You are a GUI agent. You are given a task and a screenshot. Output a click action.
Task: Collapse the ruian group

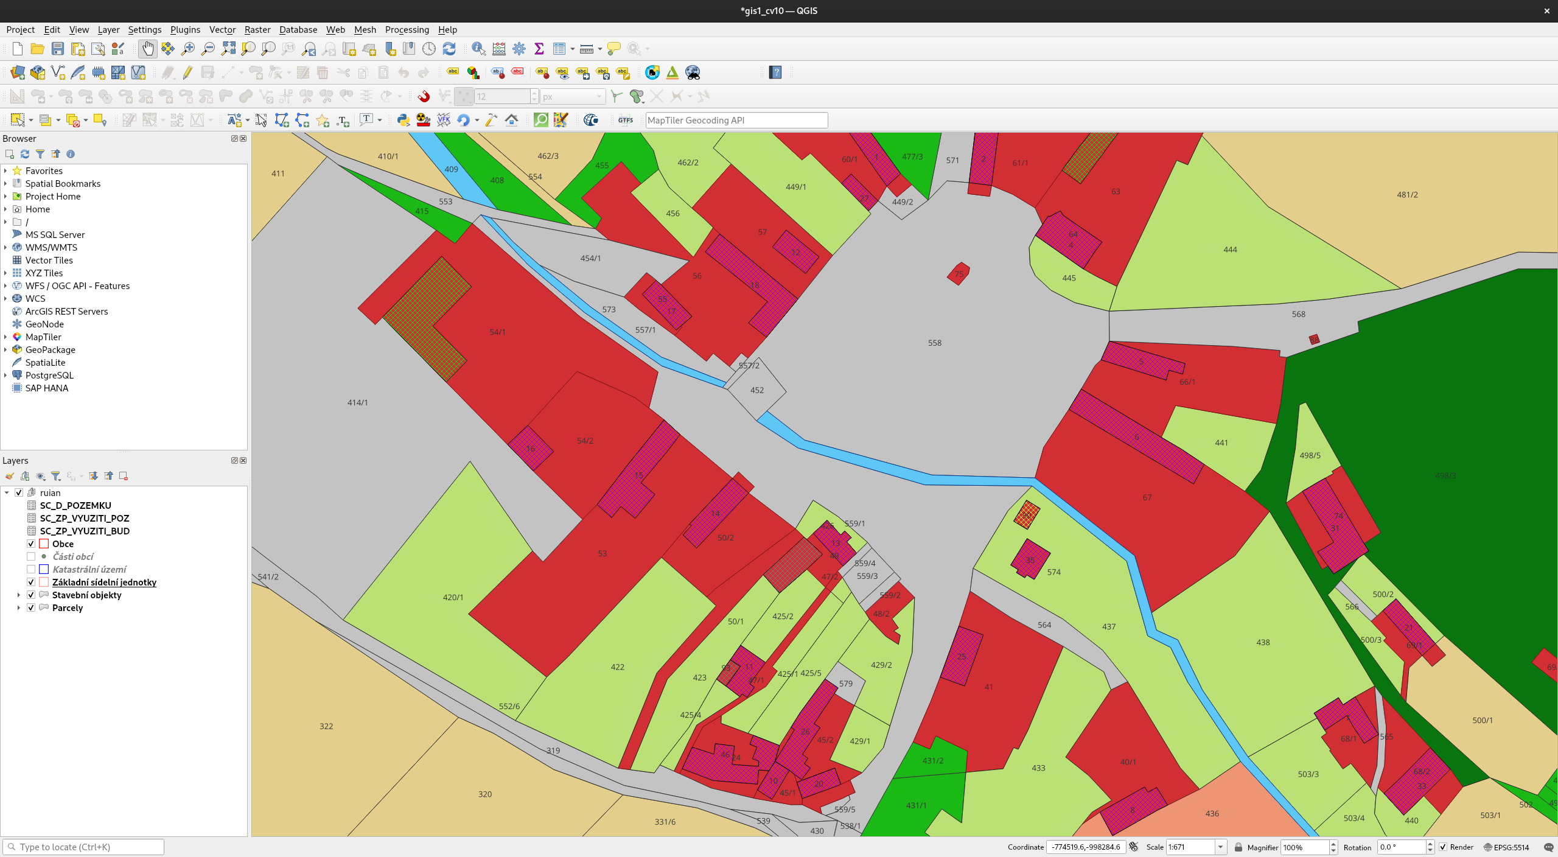click(x=7, y=492)
